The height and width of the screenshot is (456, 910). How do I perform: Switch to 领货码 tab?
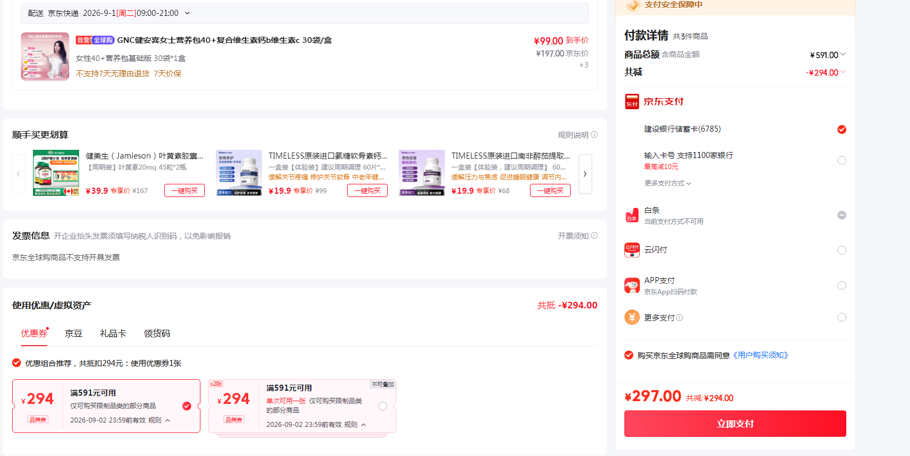157,334
